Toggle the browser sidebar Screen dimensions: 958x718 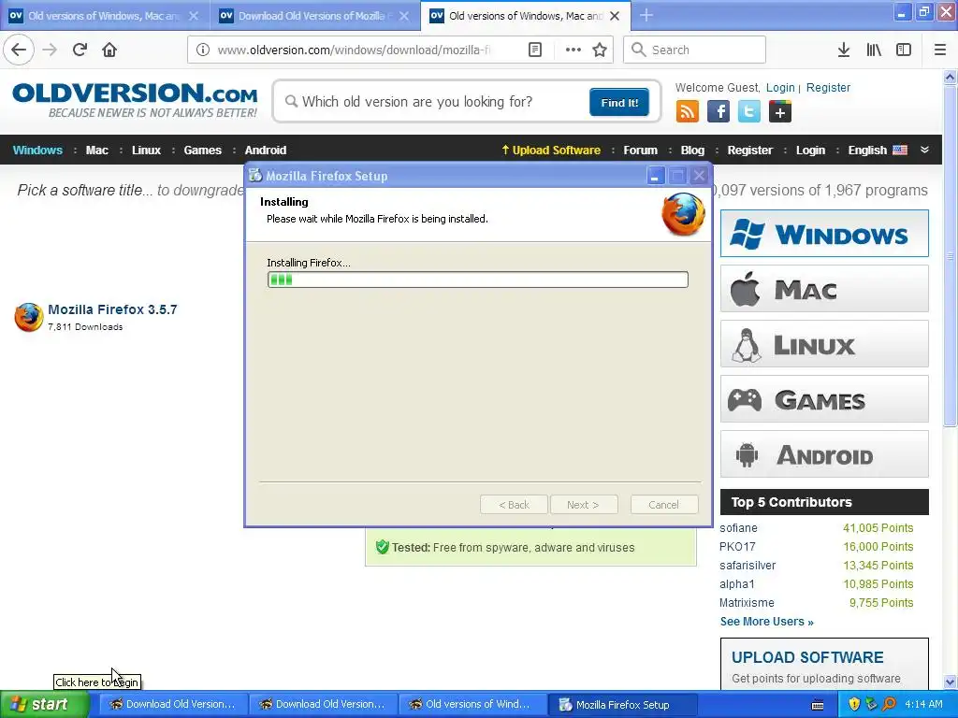click(x=904, y=50)
